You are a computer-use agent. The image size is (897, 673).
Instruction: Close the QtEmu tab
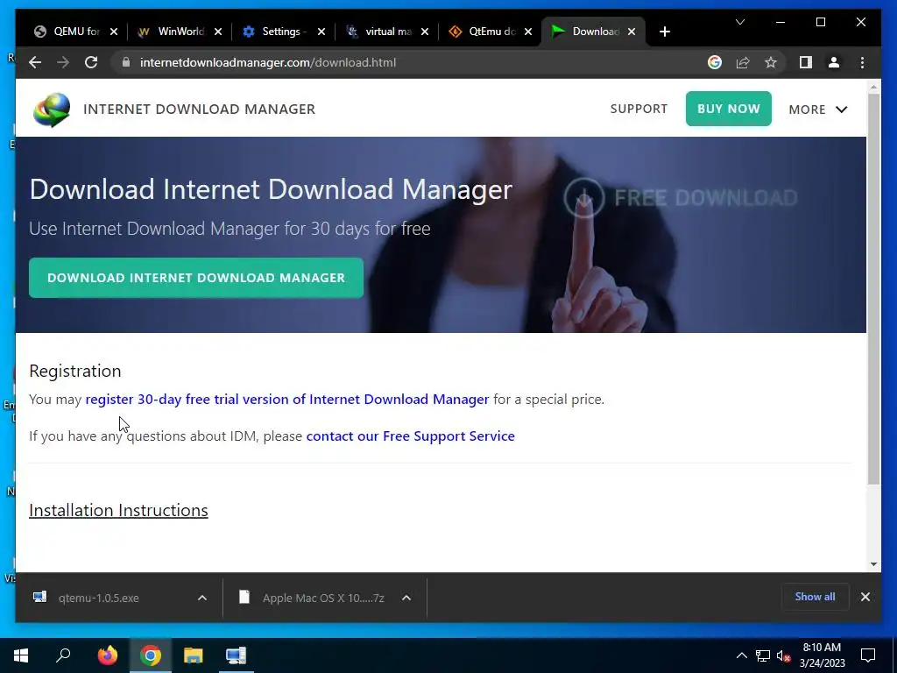(528, 32)
